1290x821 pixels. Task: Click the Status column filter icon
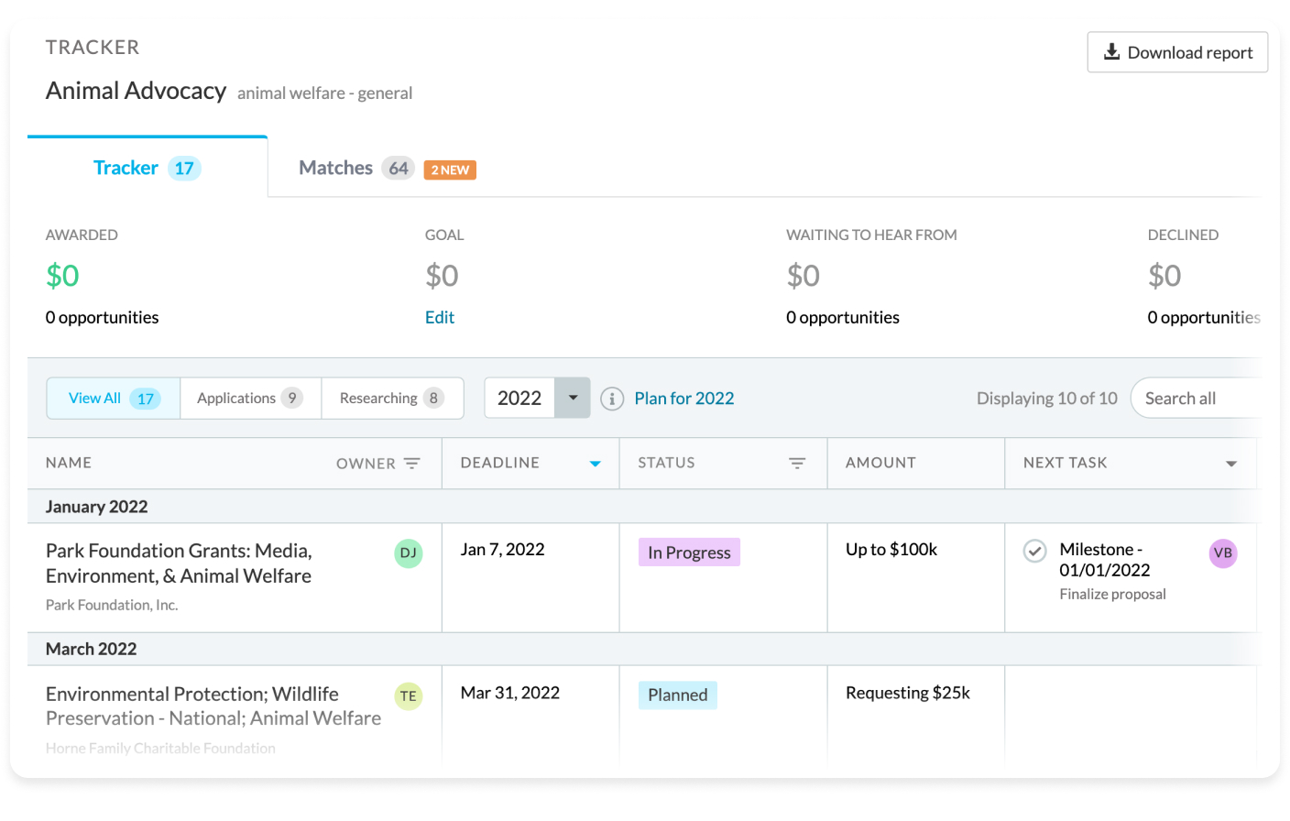[797, 464]
